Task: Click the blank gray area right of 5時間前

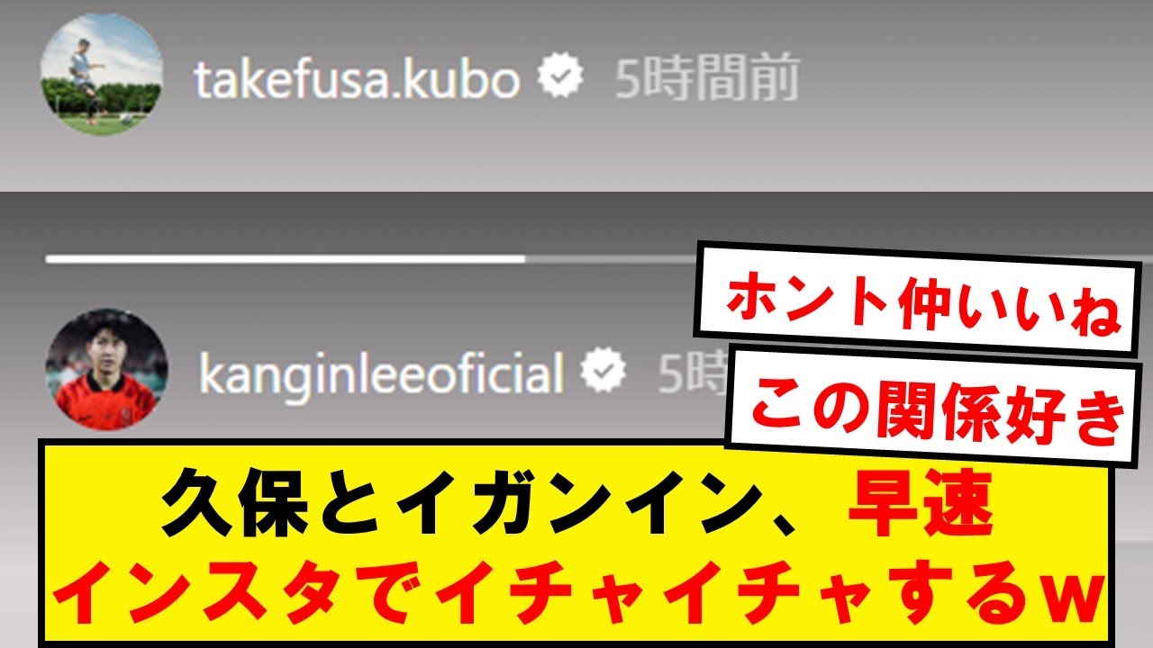Action: 977,81
